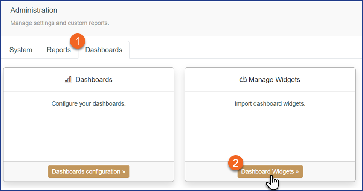The height and width of the screenshot is (191, 363).
Task: Select the Dashboards tab
Action: tap(104, 50)
